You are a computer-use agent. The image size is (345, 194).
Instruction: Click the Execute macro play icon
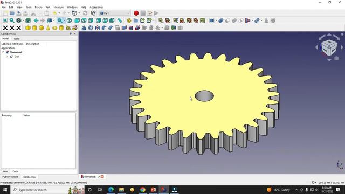(x=156, y=13)
